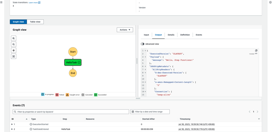273x132 pixels.
Task: Open the info panel icon at top right
Action: [270, 2]
